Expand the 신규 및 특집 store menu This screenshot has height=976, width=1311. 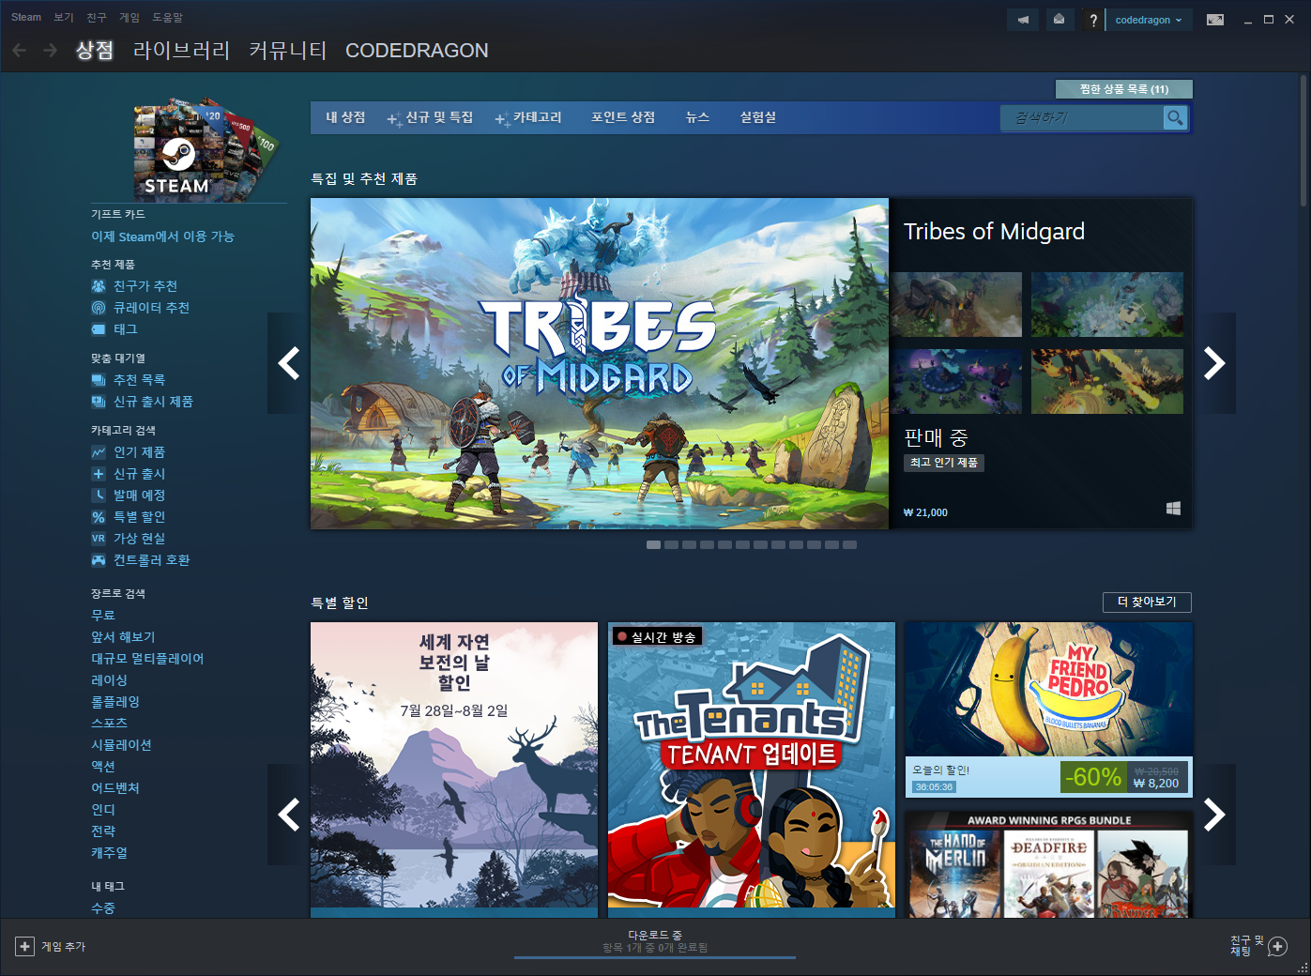click(x=431, y=117)
